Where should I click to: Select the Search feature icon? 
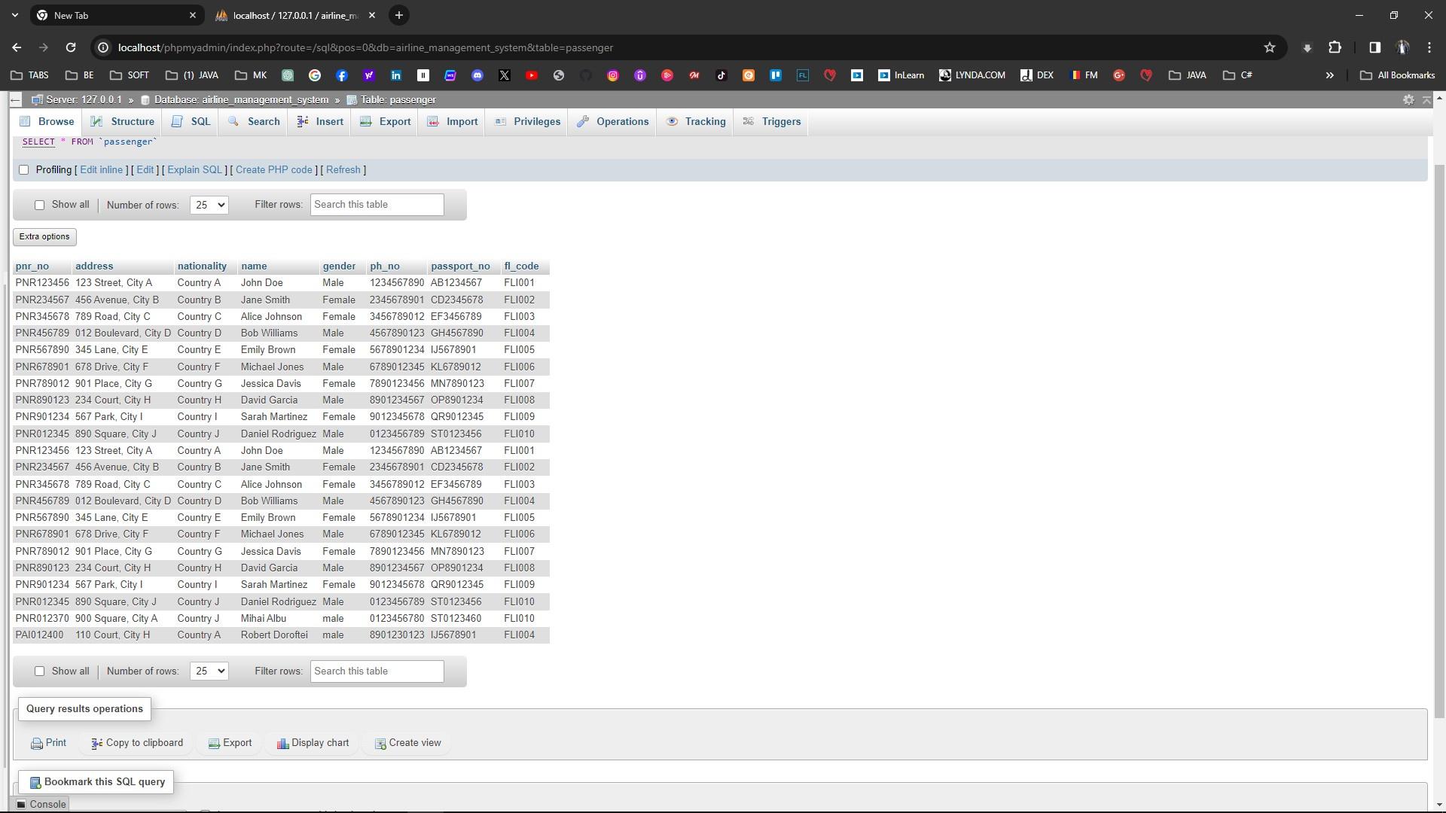click(234, 121)
